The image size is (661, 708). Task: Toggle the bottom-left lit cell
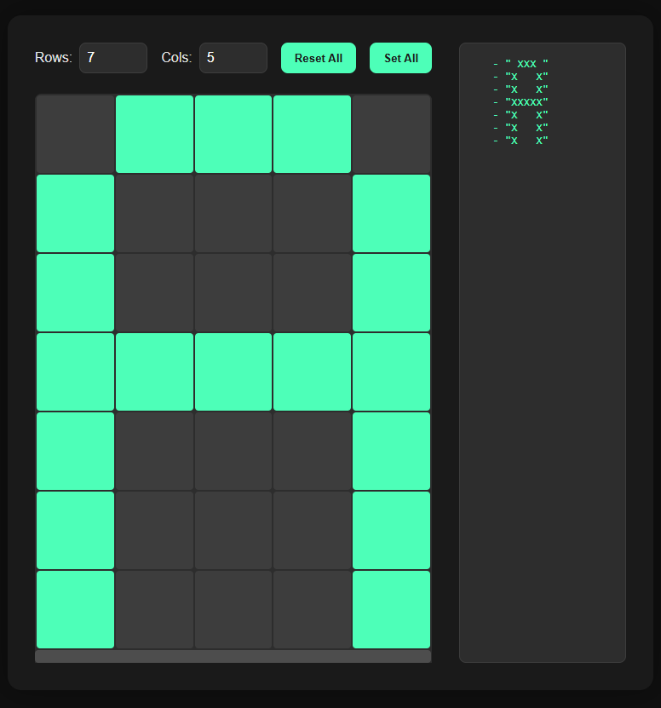(75, 609)
